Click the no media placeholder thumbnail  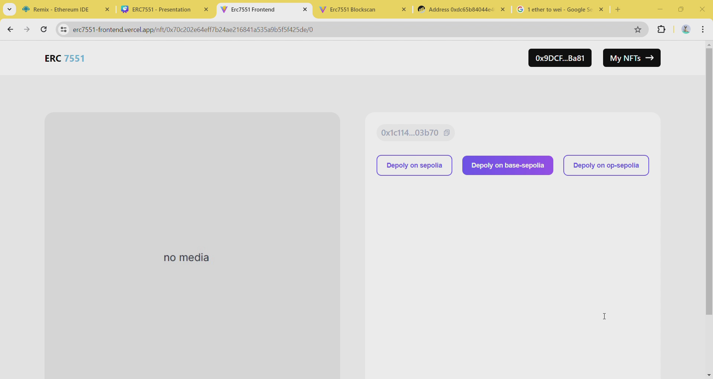click(192, 246)
